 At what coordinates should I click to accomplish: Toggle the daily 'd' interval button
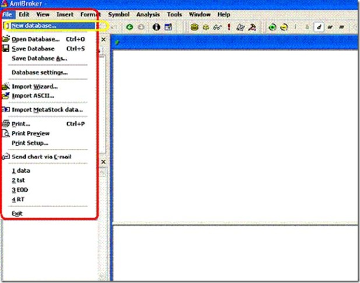(319, 27)
